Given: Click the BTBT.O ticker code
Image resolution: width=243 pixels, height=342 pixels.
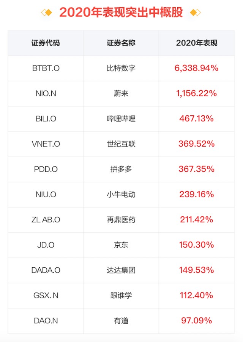Looking at the screenshot, I should [46, 68].
